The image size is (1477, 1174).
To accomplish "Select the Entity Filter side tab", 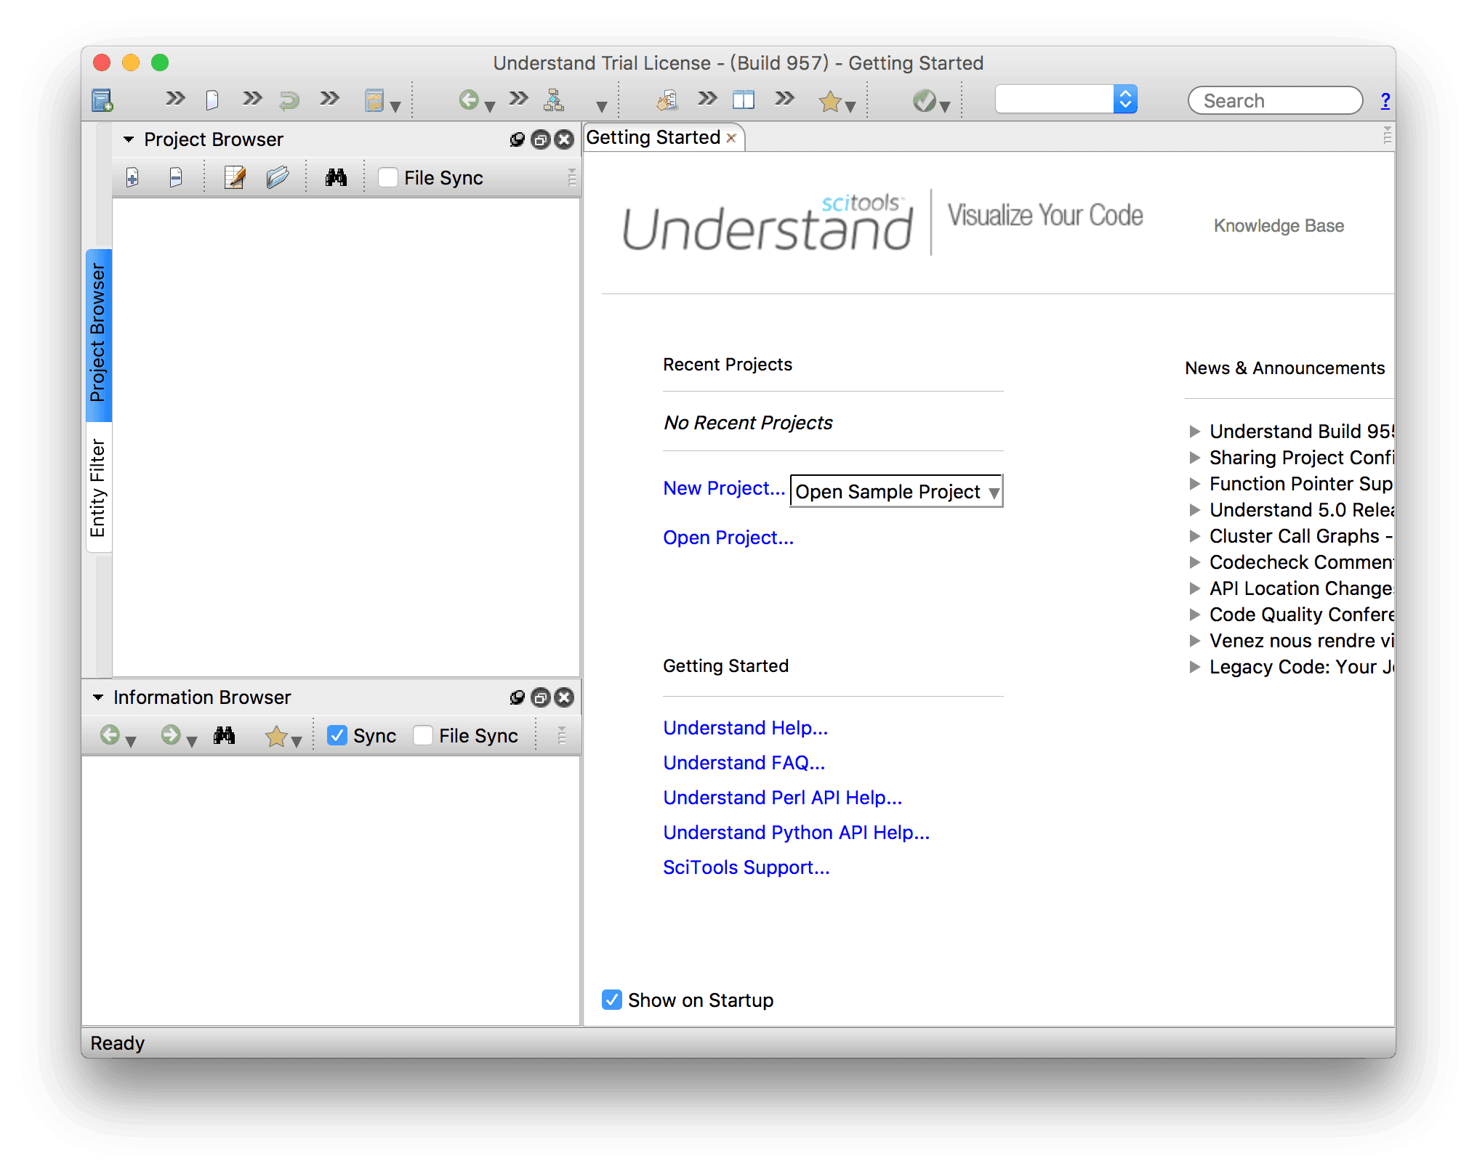I will [98, 488].
